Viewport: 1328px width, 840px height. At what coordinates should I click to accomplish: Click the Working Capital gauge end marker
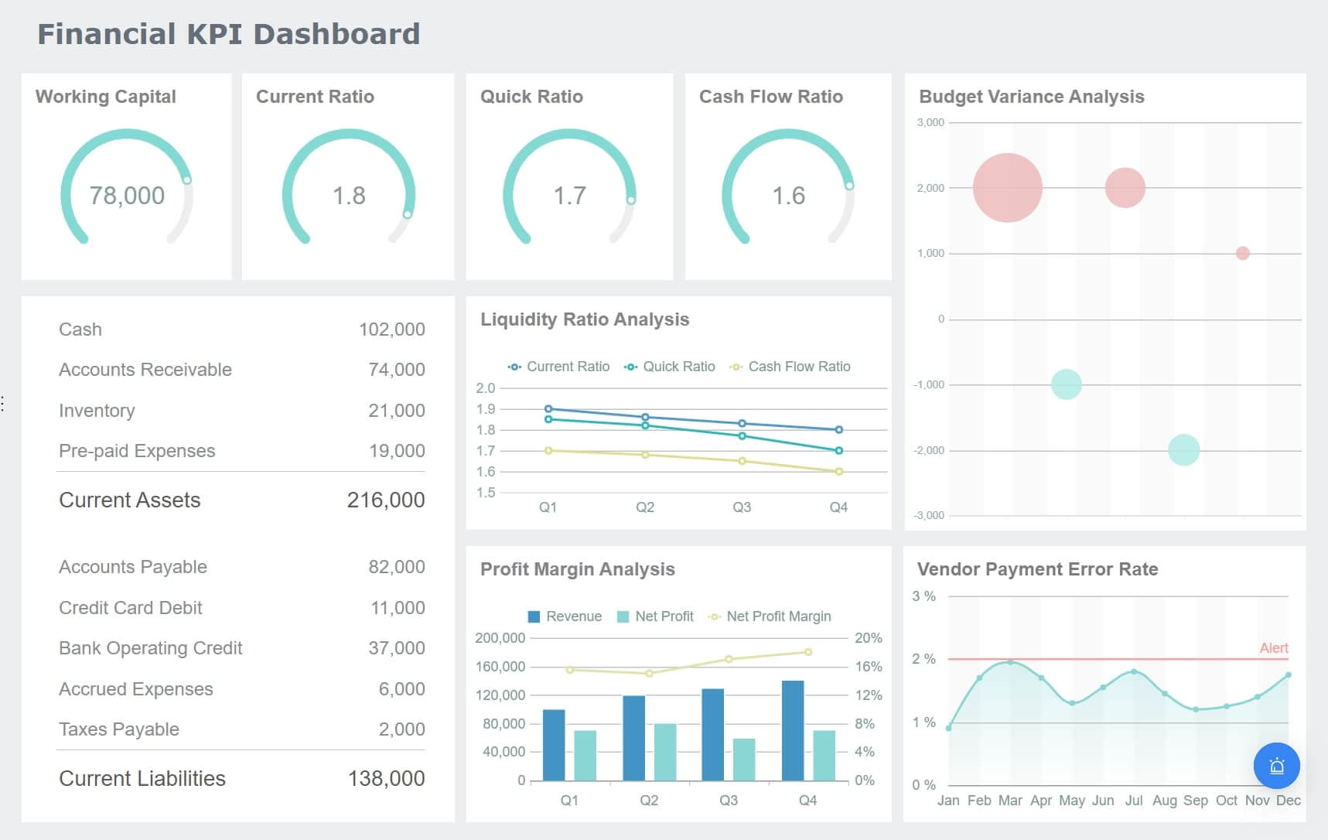tap(186, 179)
